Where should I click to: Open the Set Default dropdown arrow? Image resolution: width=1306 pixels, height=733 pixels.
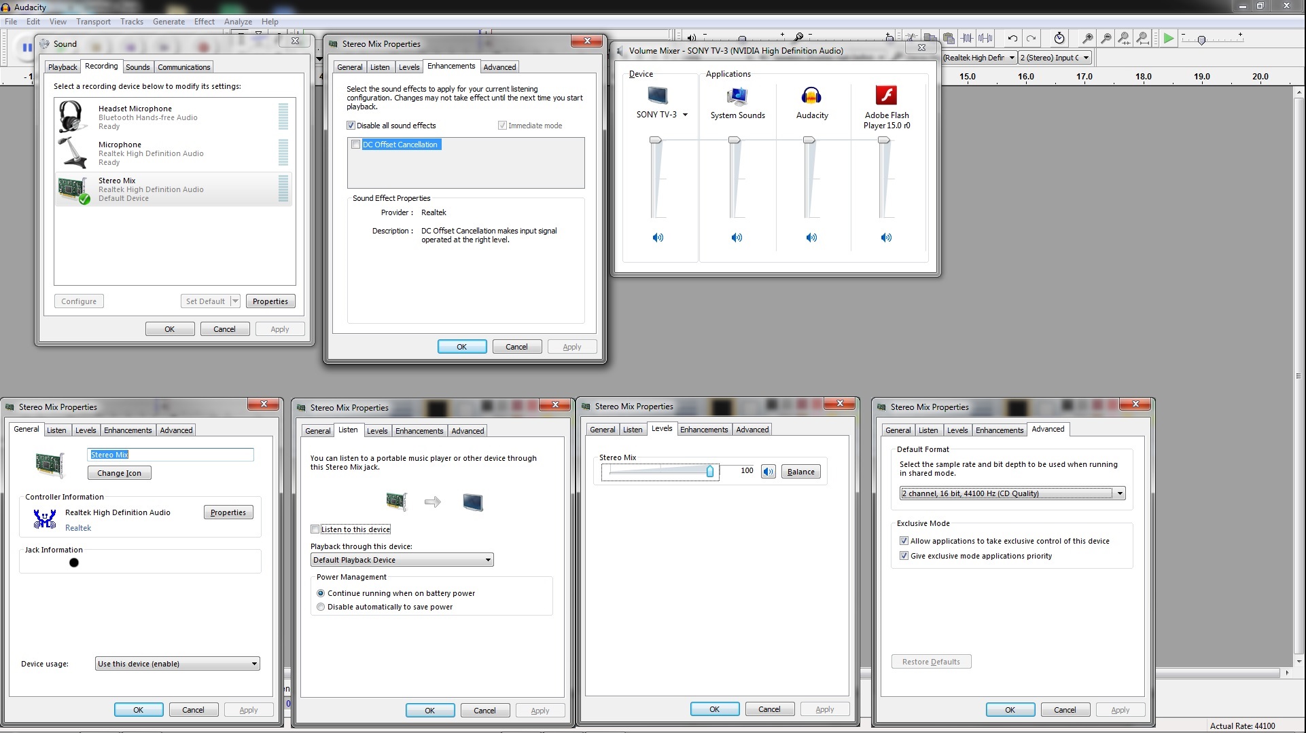click(x=235, y=301)
